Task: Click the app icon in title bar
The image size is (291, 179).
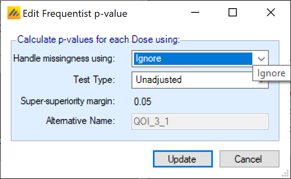Action: point(14,14)
